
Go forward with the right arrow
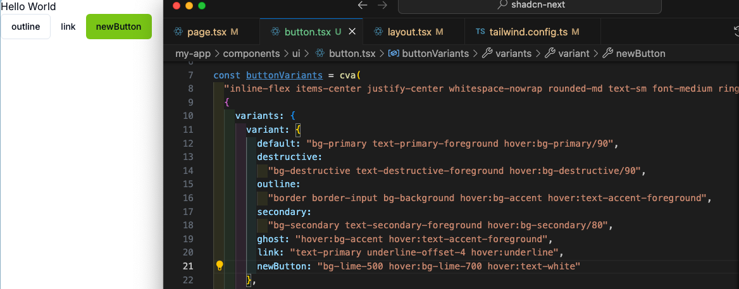383,5
